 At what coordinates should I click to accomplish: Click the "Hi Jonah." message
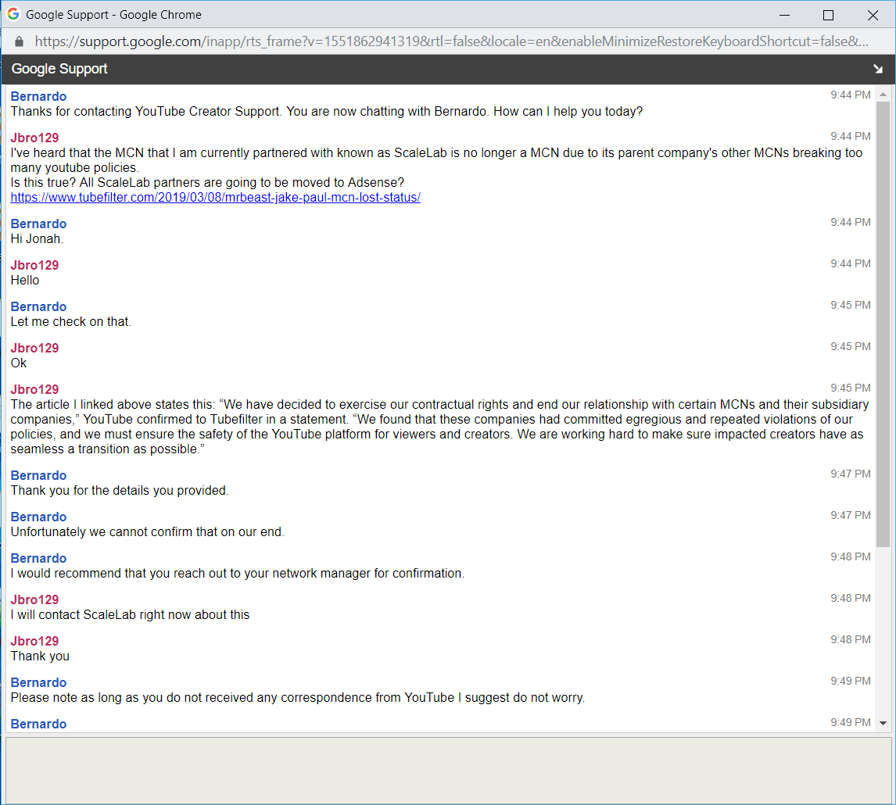[x=37, y=239]
